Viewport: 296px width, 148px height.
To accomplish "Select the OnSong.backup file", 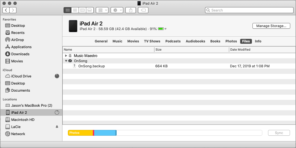I will pos(179,66).
